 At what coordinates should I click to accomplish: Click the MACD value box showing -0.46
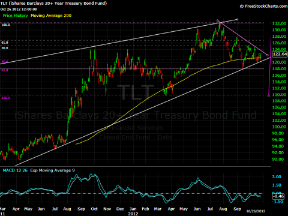pos(278,196)
